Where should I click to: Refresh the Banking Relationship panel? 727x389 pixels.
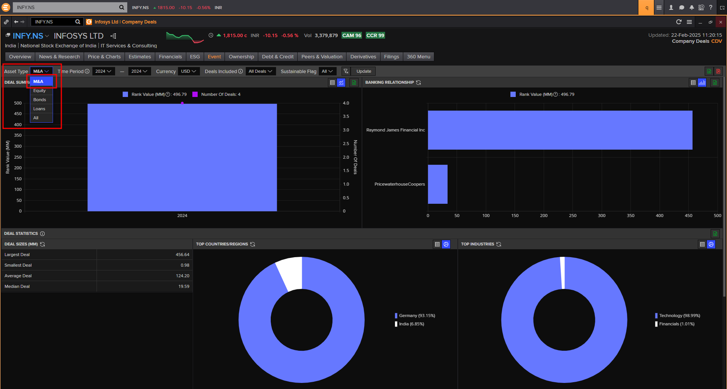click(418, 83)
